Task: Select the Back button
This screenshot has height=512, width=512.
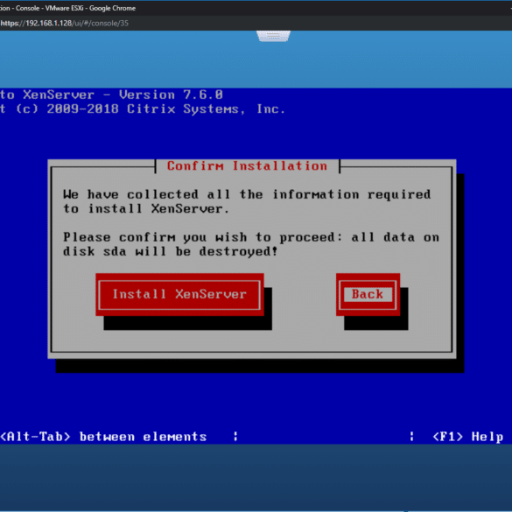Action: pos(368,294)
